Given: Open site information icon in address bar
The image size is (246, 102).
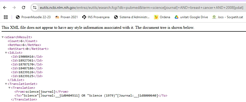Looking at the screenshot, I should (34, 8).
